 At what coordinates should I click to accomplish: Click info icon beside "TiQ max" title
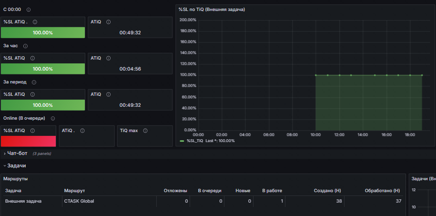pos(145,131)
